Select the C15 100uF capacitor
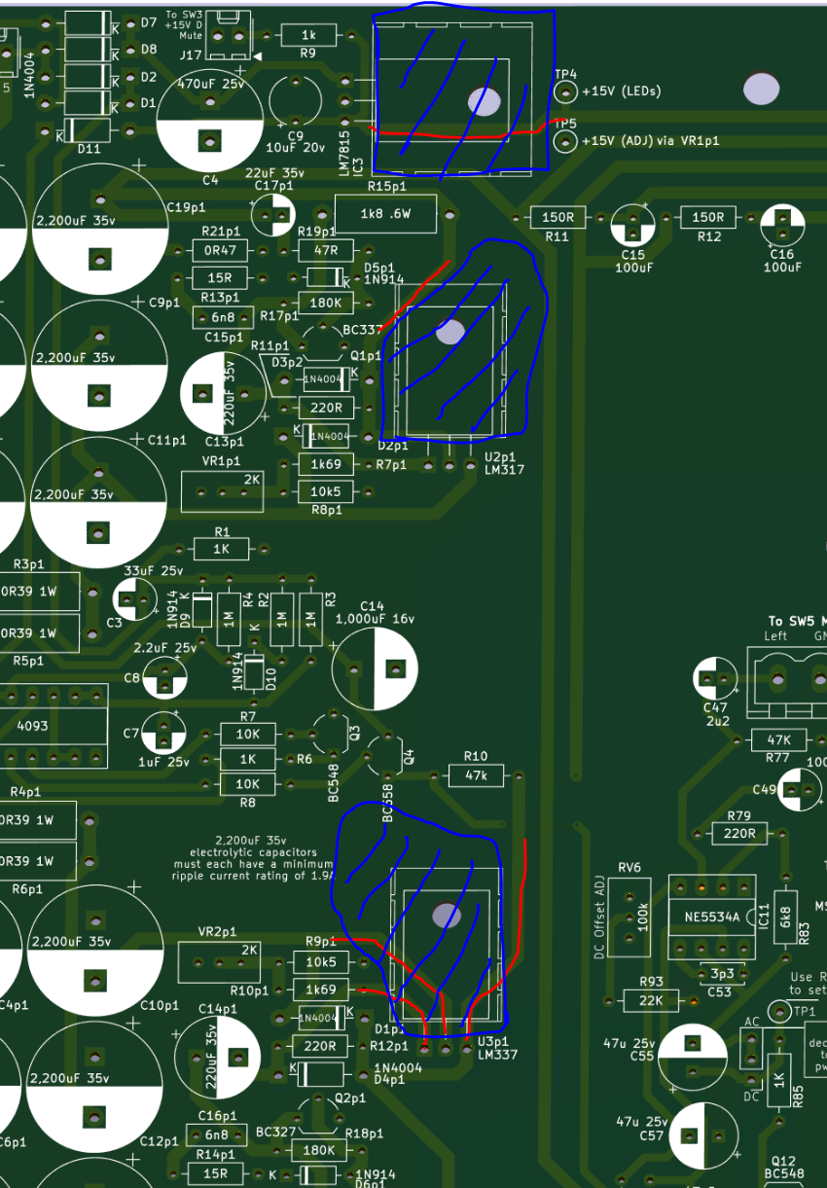The image size is (827, 1188). pos(633,225)
